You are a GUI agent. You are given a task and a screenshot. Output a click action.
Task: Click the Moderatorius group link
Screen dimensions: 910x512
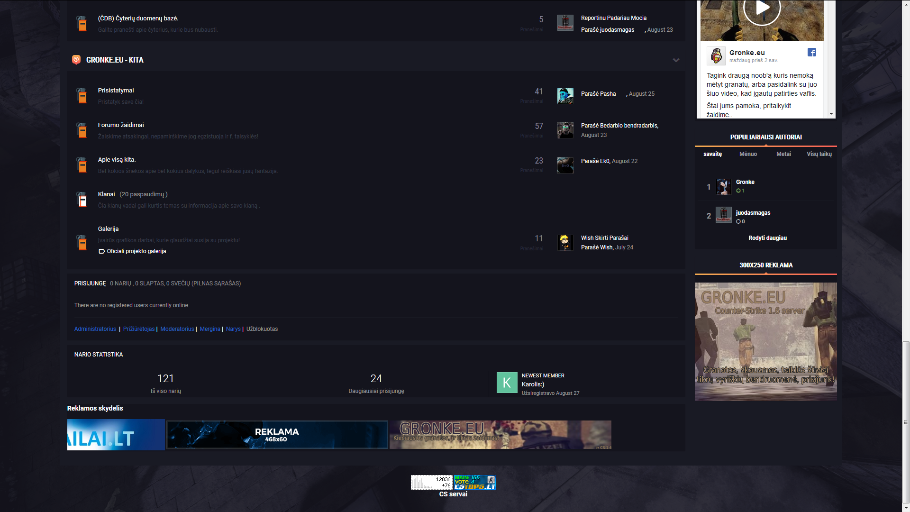tap(177, 329)
